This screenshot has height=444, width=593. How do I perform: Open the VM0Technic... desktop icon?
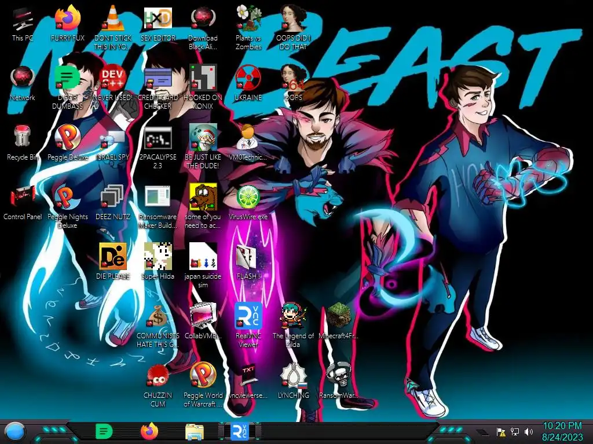248,143
